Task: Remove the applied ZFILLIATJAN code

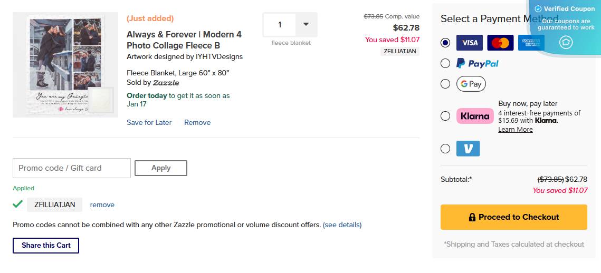Action: click(102, 204)
